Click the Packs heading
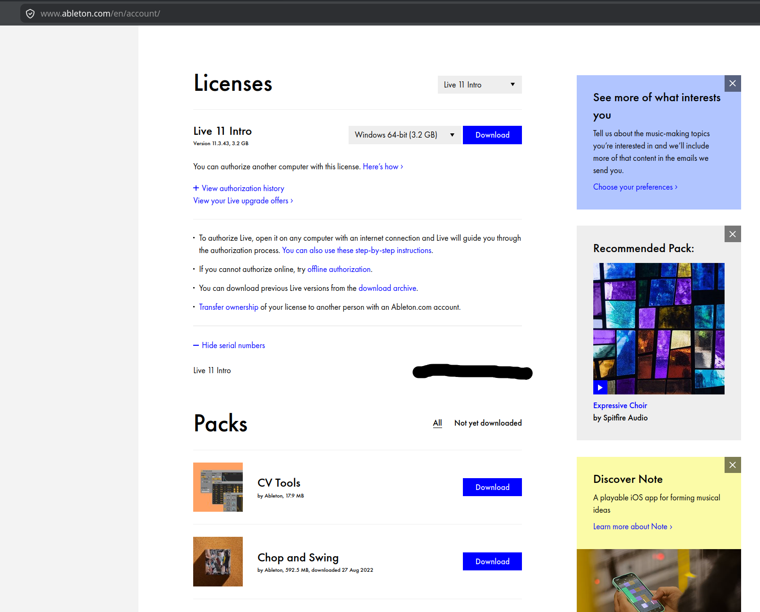 [x=221, y=423]
